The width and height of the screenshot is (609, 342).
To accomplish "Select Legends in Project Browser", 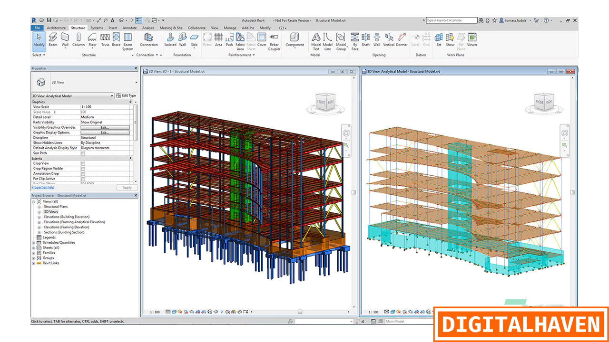I will click(x=49, y=237).
